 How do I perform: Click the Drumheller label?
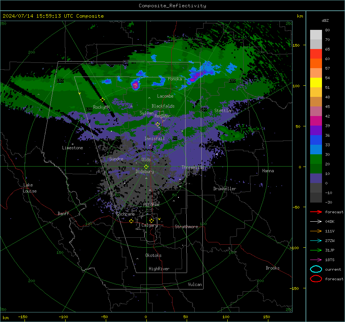point(225,189)
